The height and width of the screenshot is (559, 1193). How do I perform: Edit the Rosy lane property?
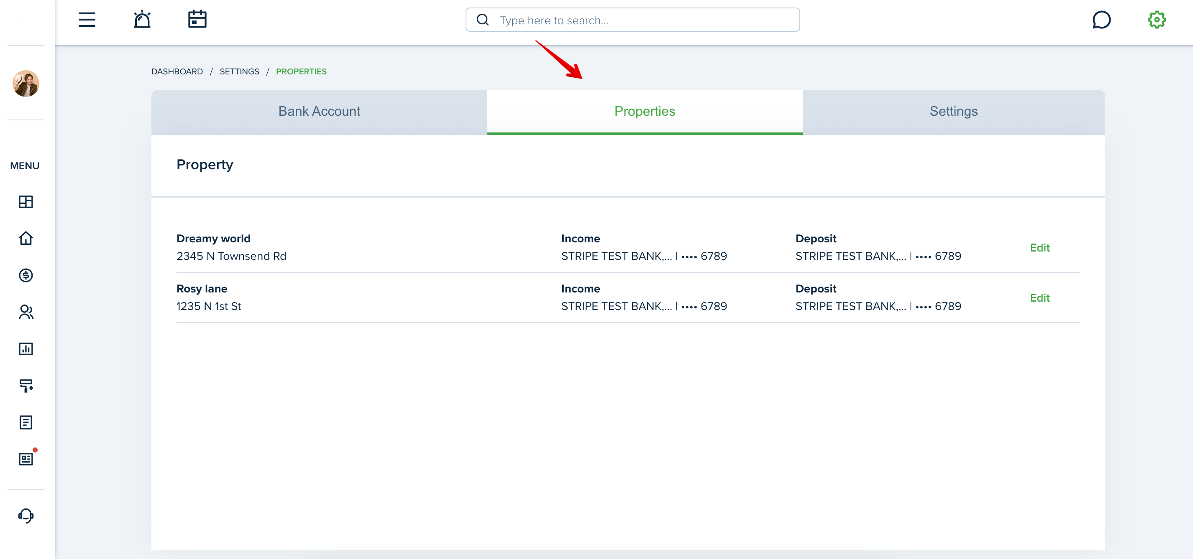click(1039, 298)
